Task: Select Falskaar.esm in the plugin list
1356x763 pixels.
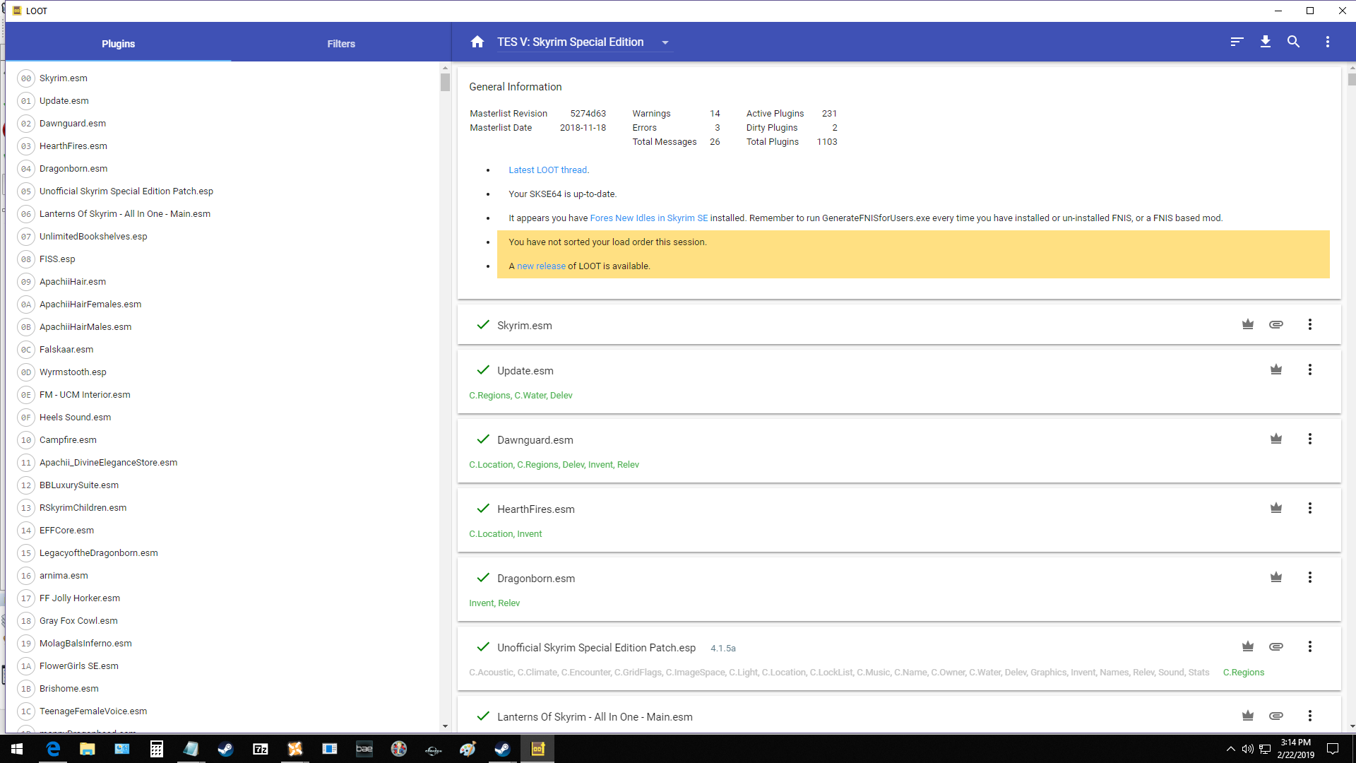Action: coord(66,350)
